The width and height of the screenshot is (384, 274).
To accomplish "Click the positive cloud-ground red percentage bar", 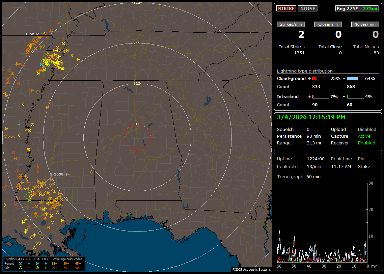I will point(320,79).
